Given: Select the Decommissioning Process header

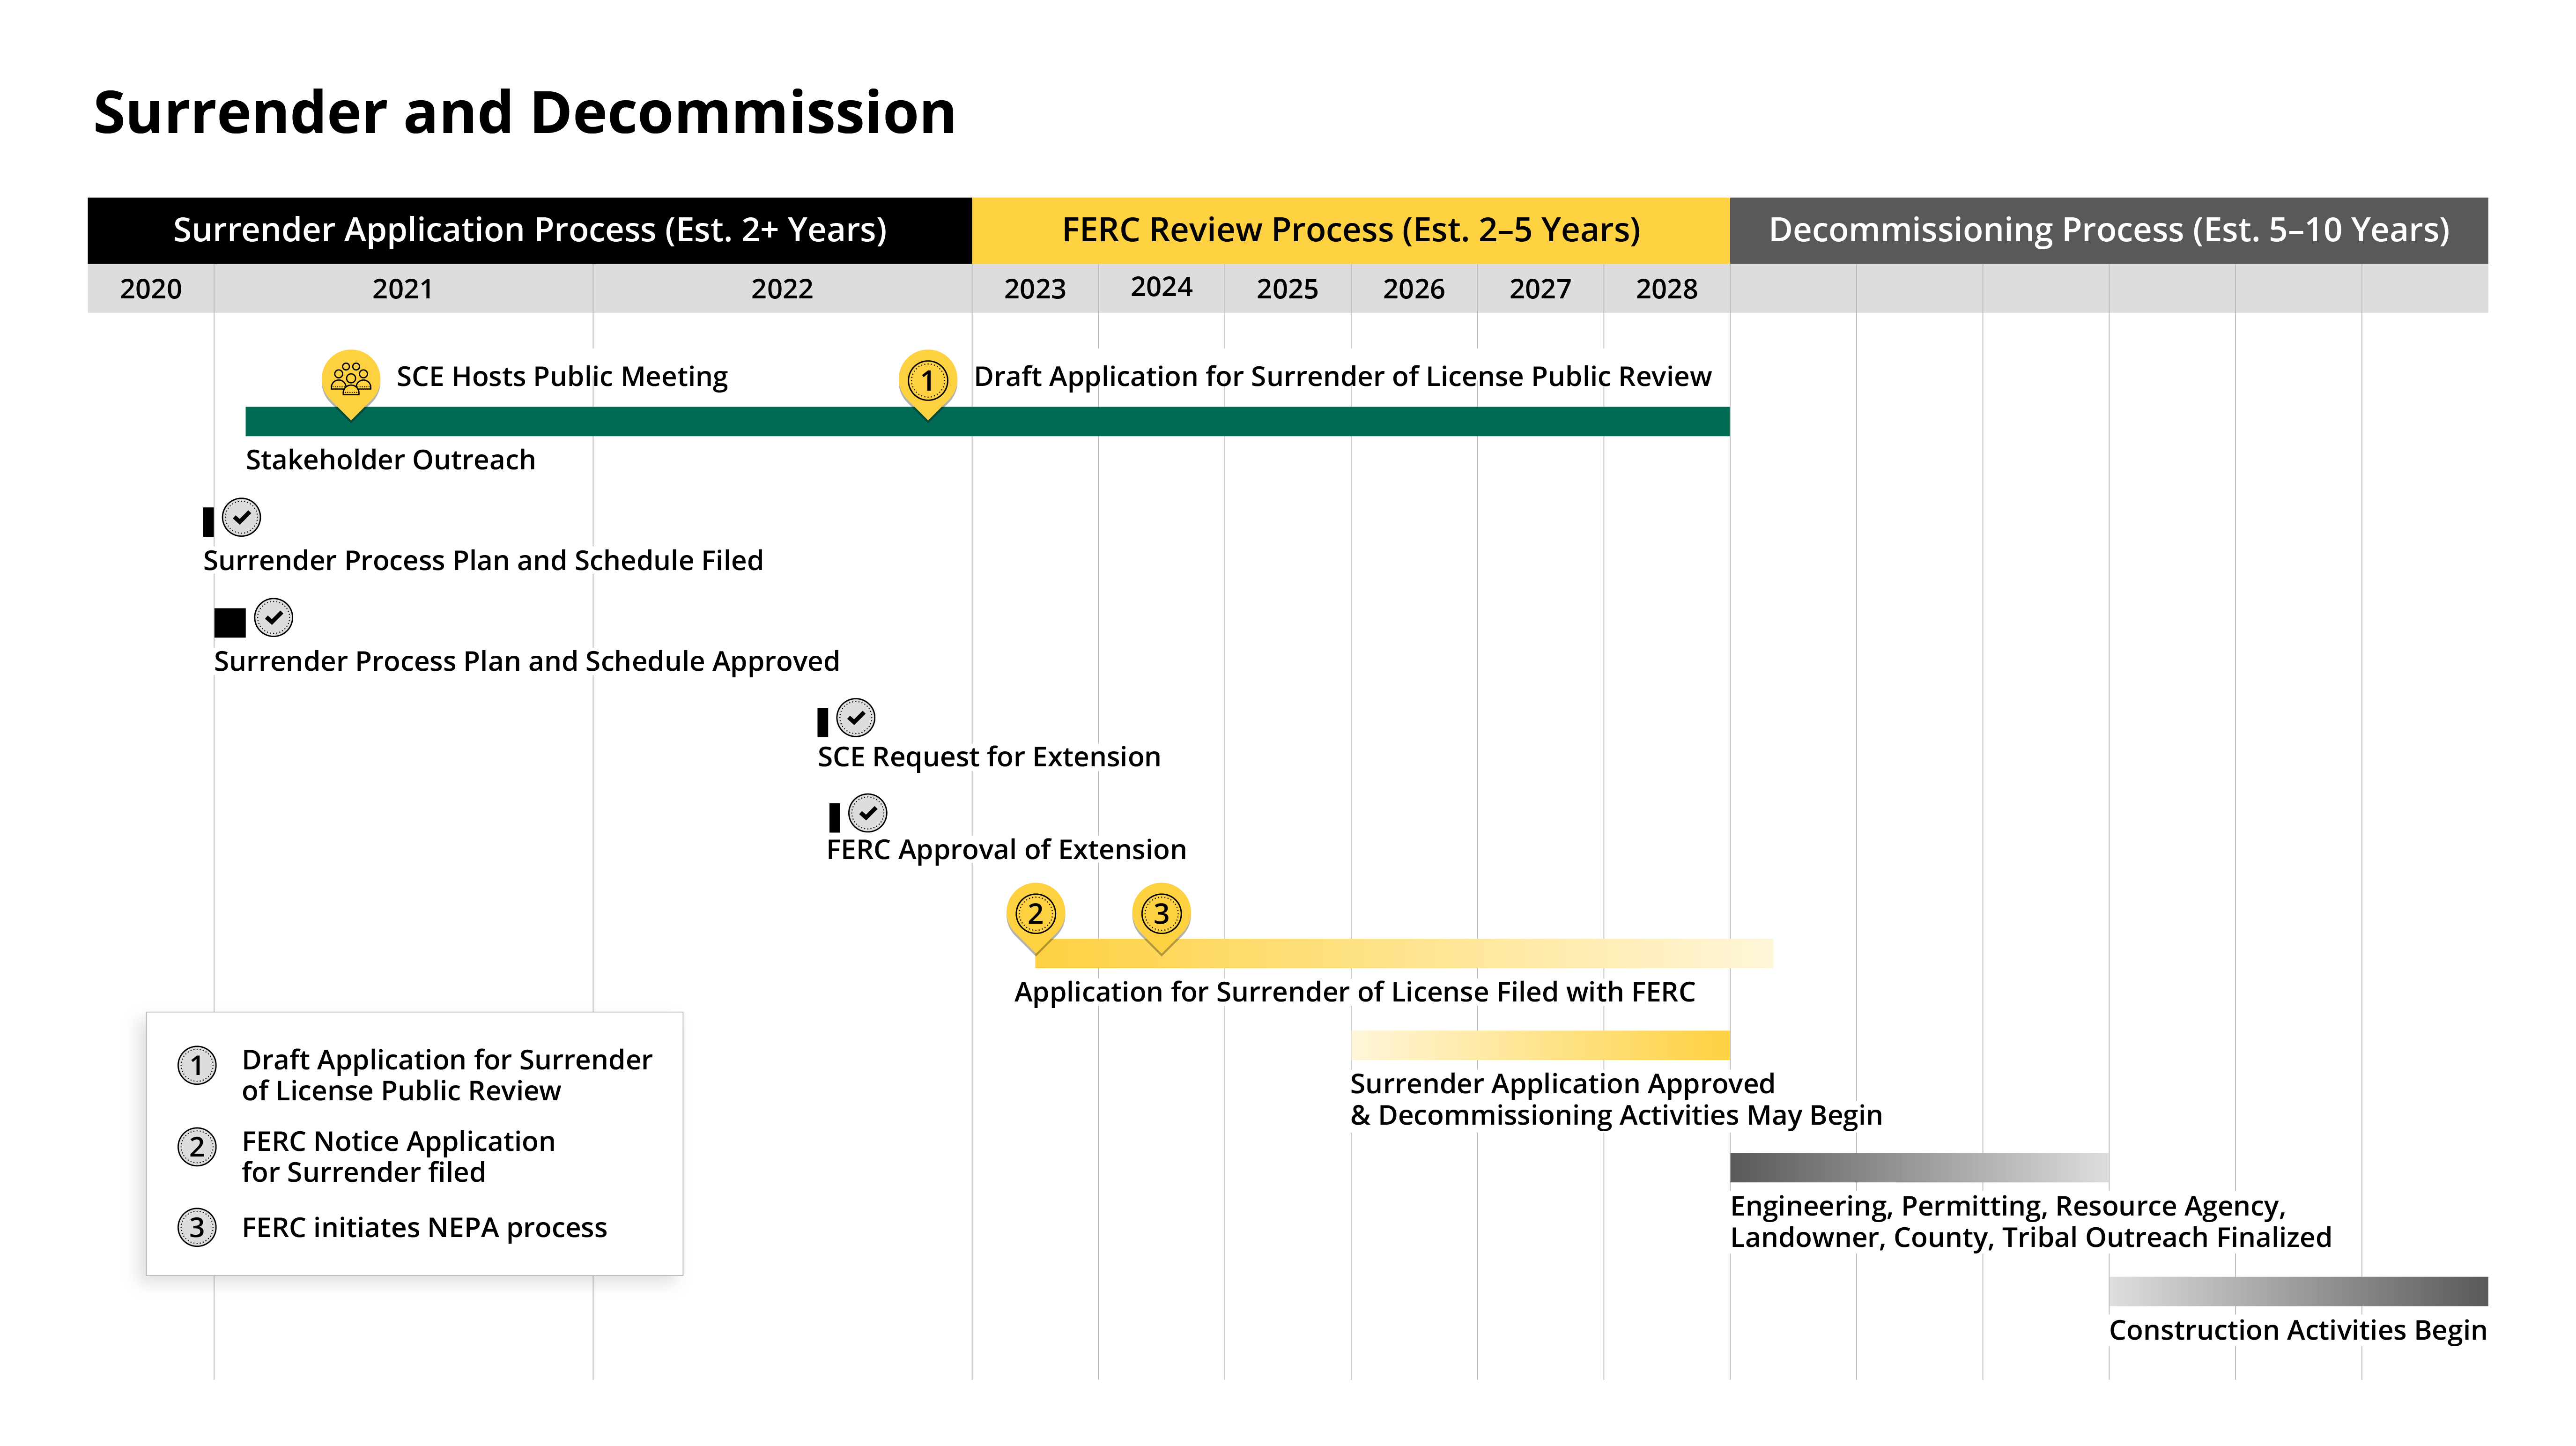Looking at the screenshot, I should [2109, 230].
